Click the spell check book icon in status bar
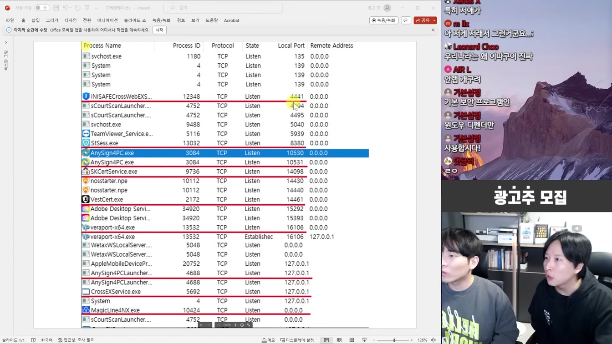This screenshot has width=612, height=344. (33, 340)
